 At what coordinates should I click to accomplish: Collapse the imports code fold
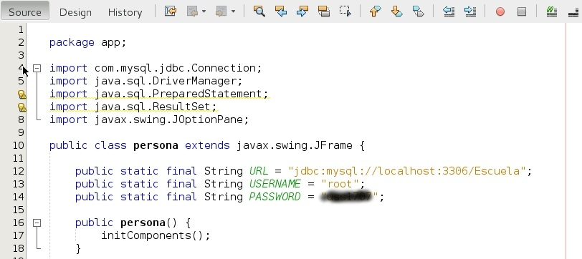[37, 68]
